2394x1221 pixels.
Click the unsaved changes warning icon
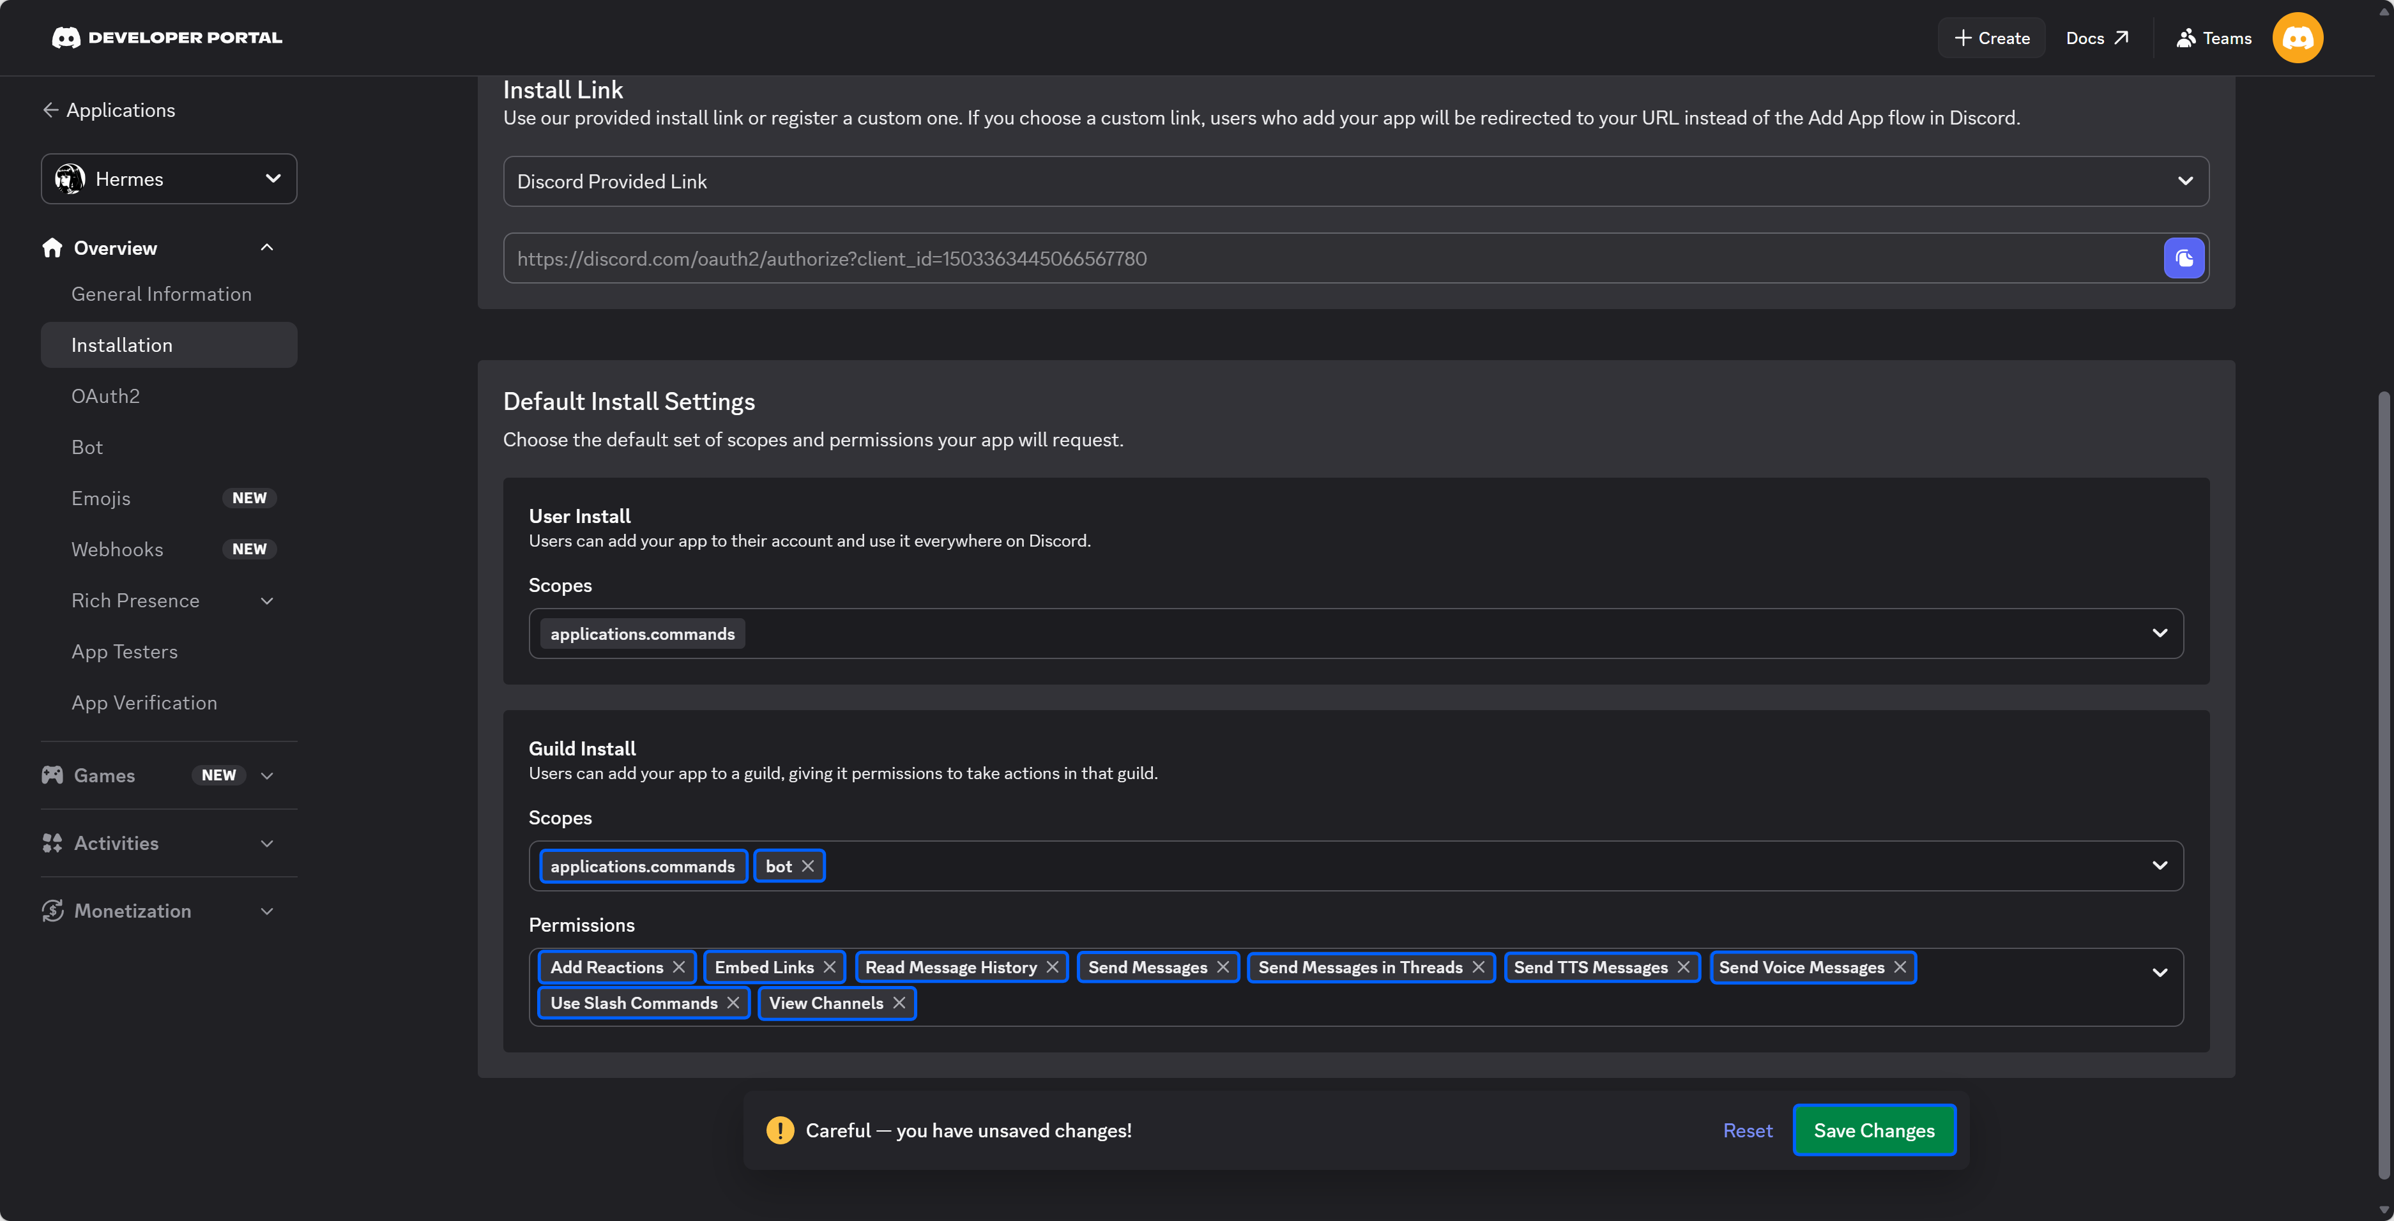point(780,1130)
